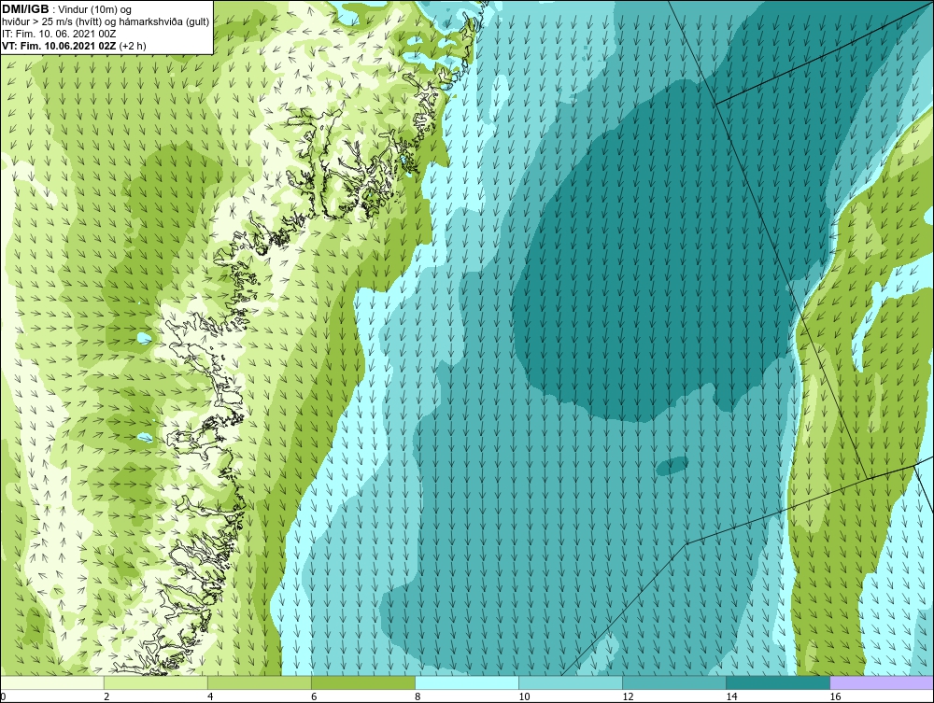Click the legend tick label 12
Viewport: 934px width, 703px height.
628,696
